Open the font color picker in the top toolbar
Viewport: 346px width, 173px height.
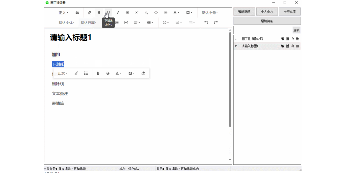[176, 13]
